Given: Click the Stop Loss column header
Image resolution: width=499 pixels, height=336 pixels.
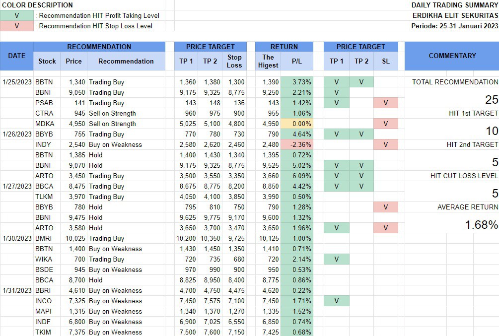Looking at the screenshot, I should click(x=234, y=61).
